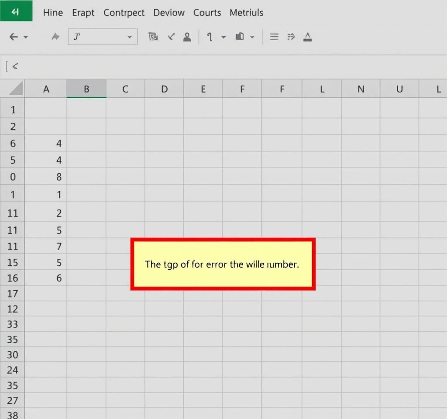Expand dropdown arrow next to the 1 icon
The image size is (447, 419).
tap(223, 38)
